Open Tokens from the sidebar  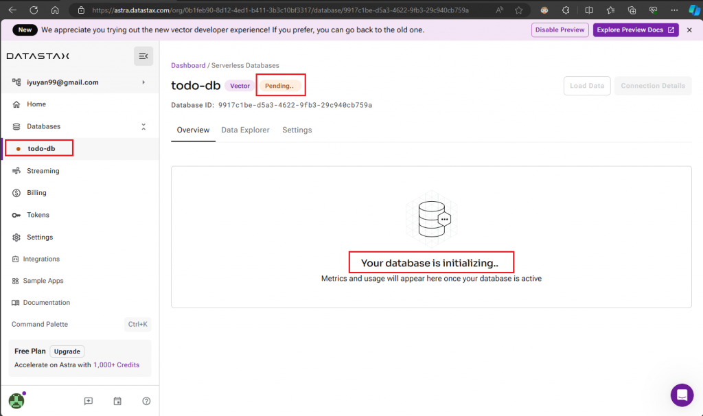(38, 215)
